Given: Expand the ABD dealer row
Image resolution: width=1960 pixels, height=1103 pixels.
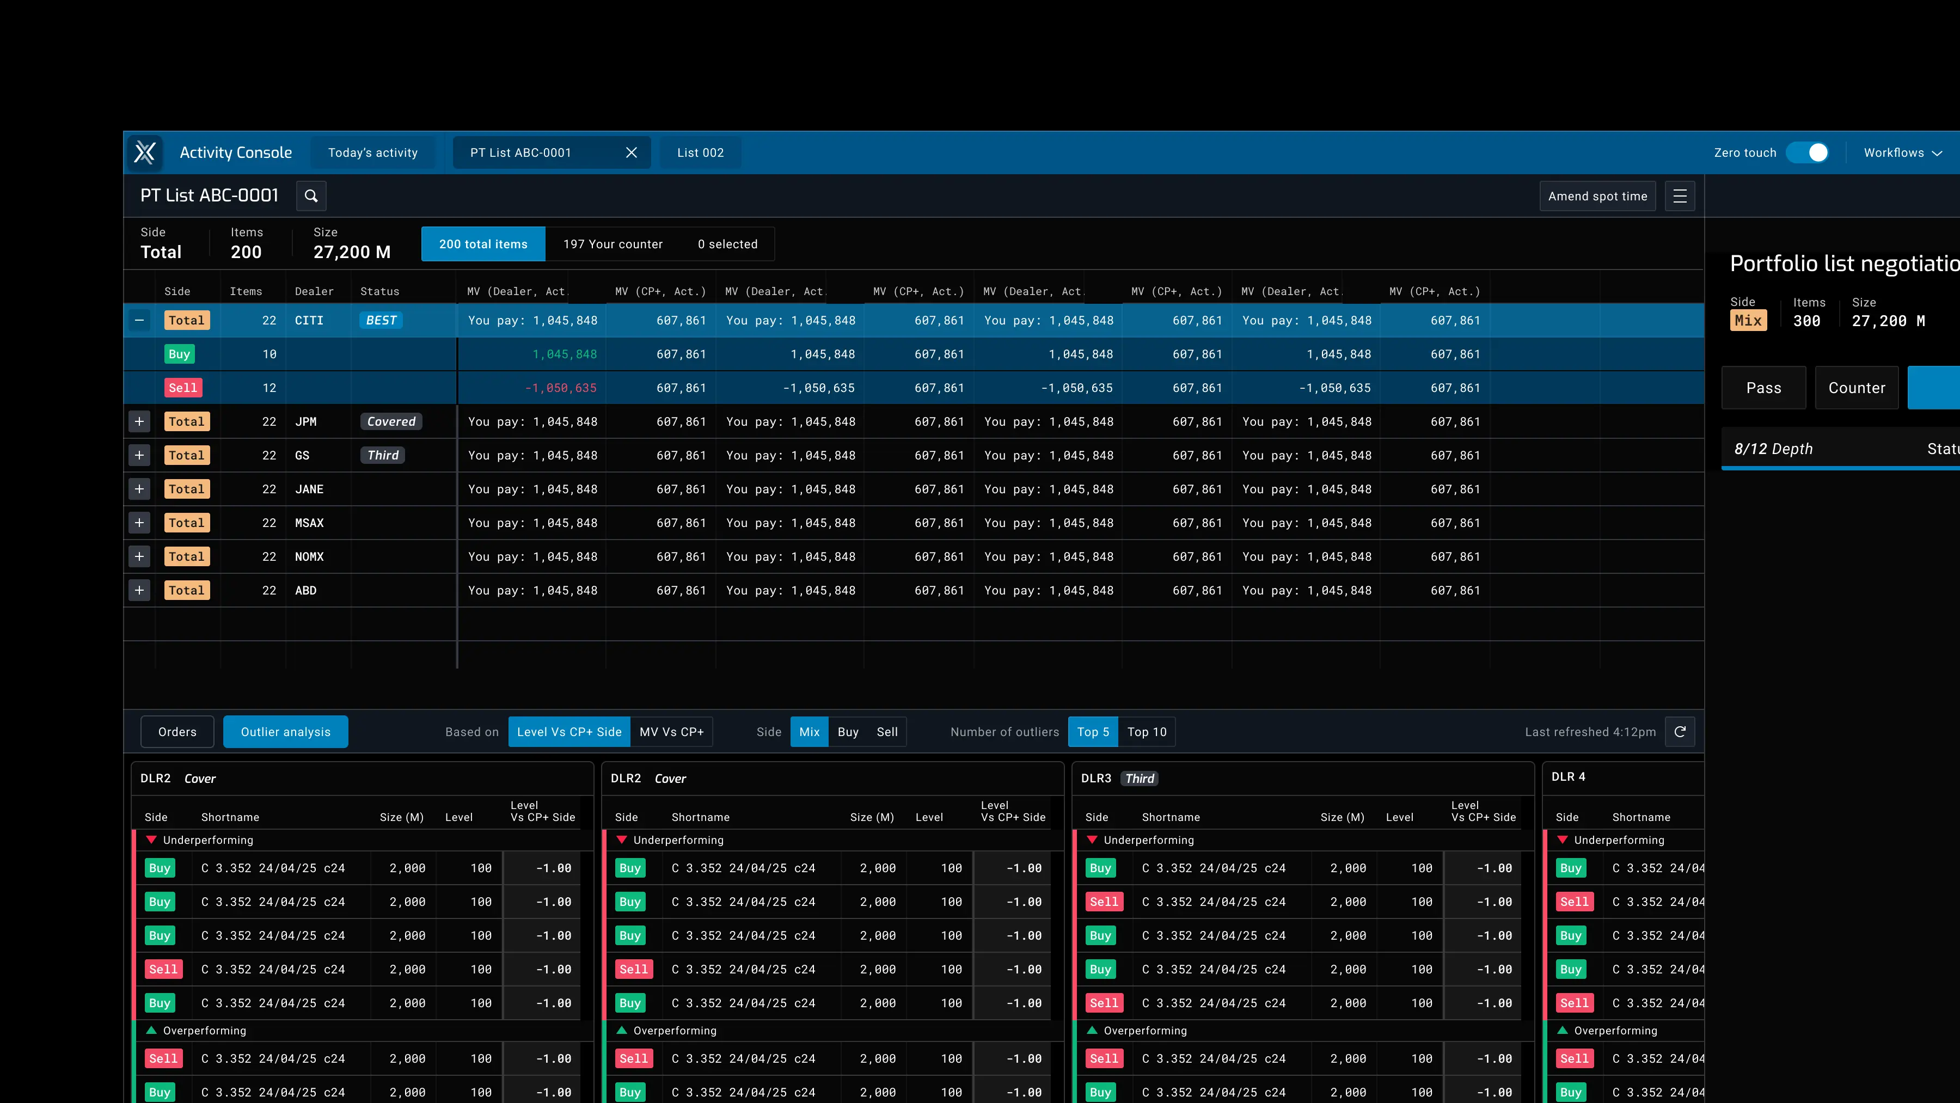Looking at the screenshot, I should tap(139, 590).
